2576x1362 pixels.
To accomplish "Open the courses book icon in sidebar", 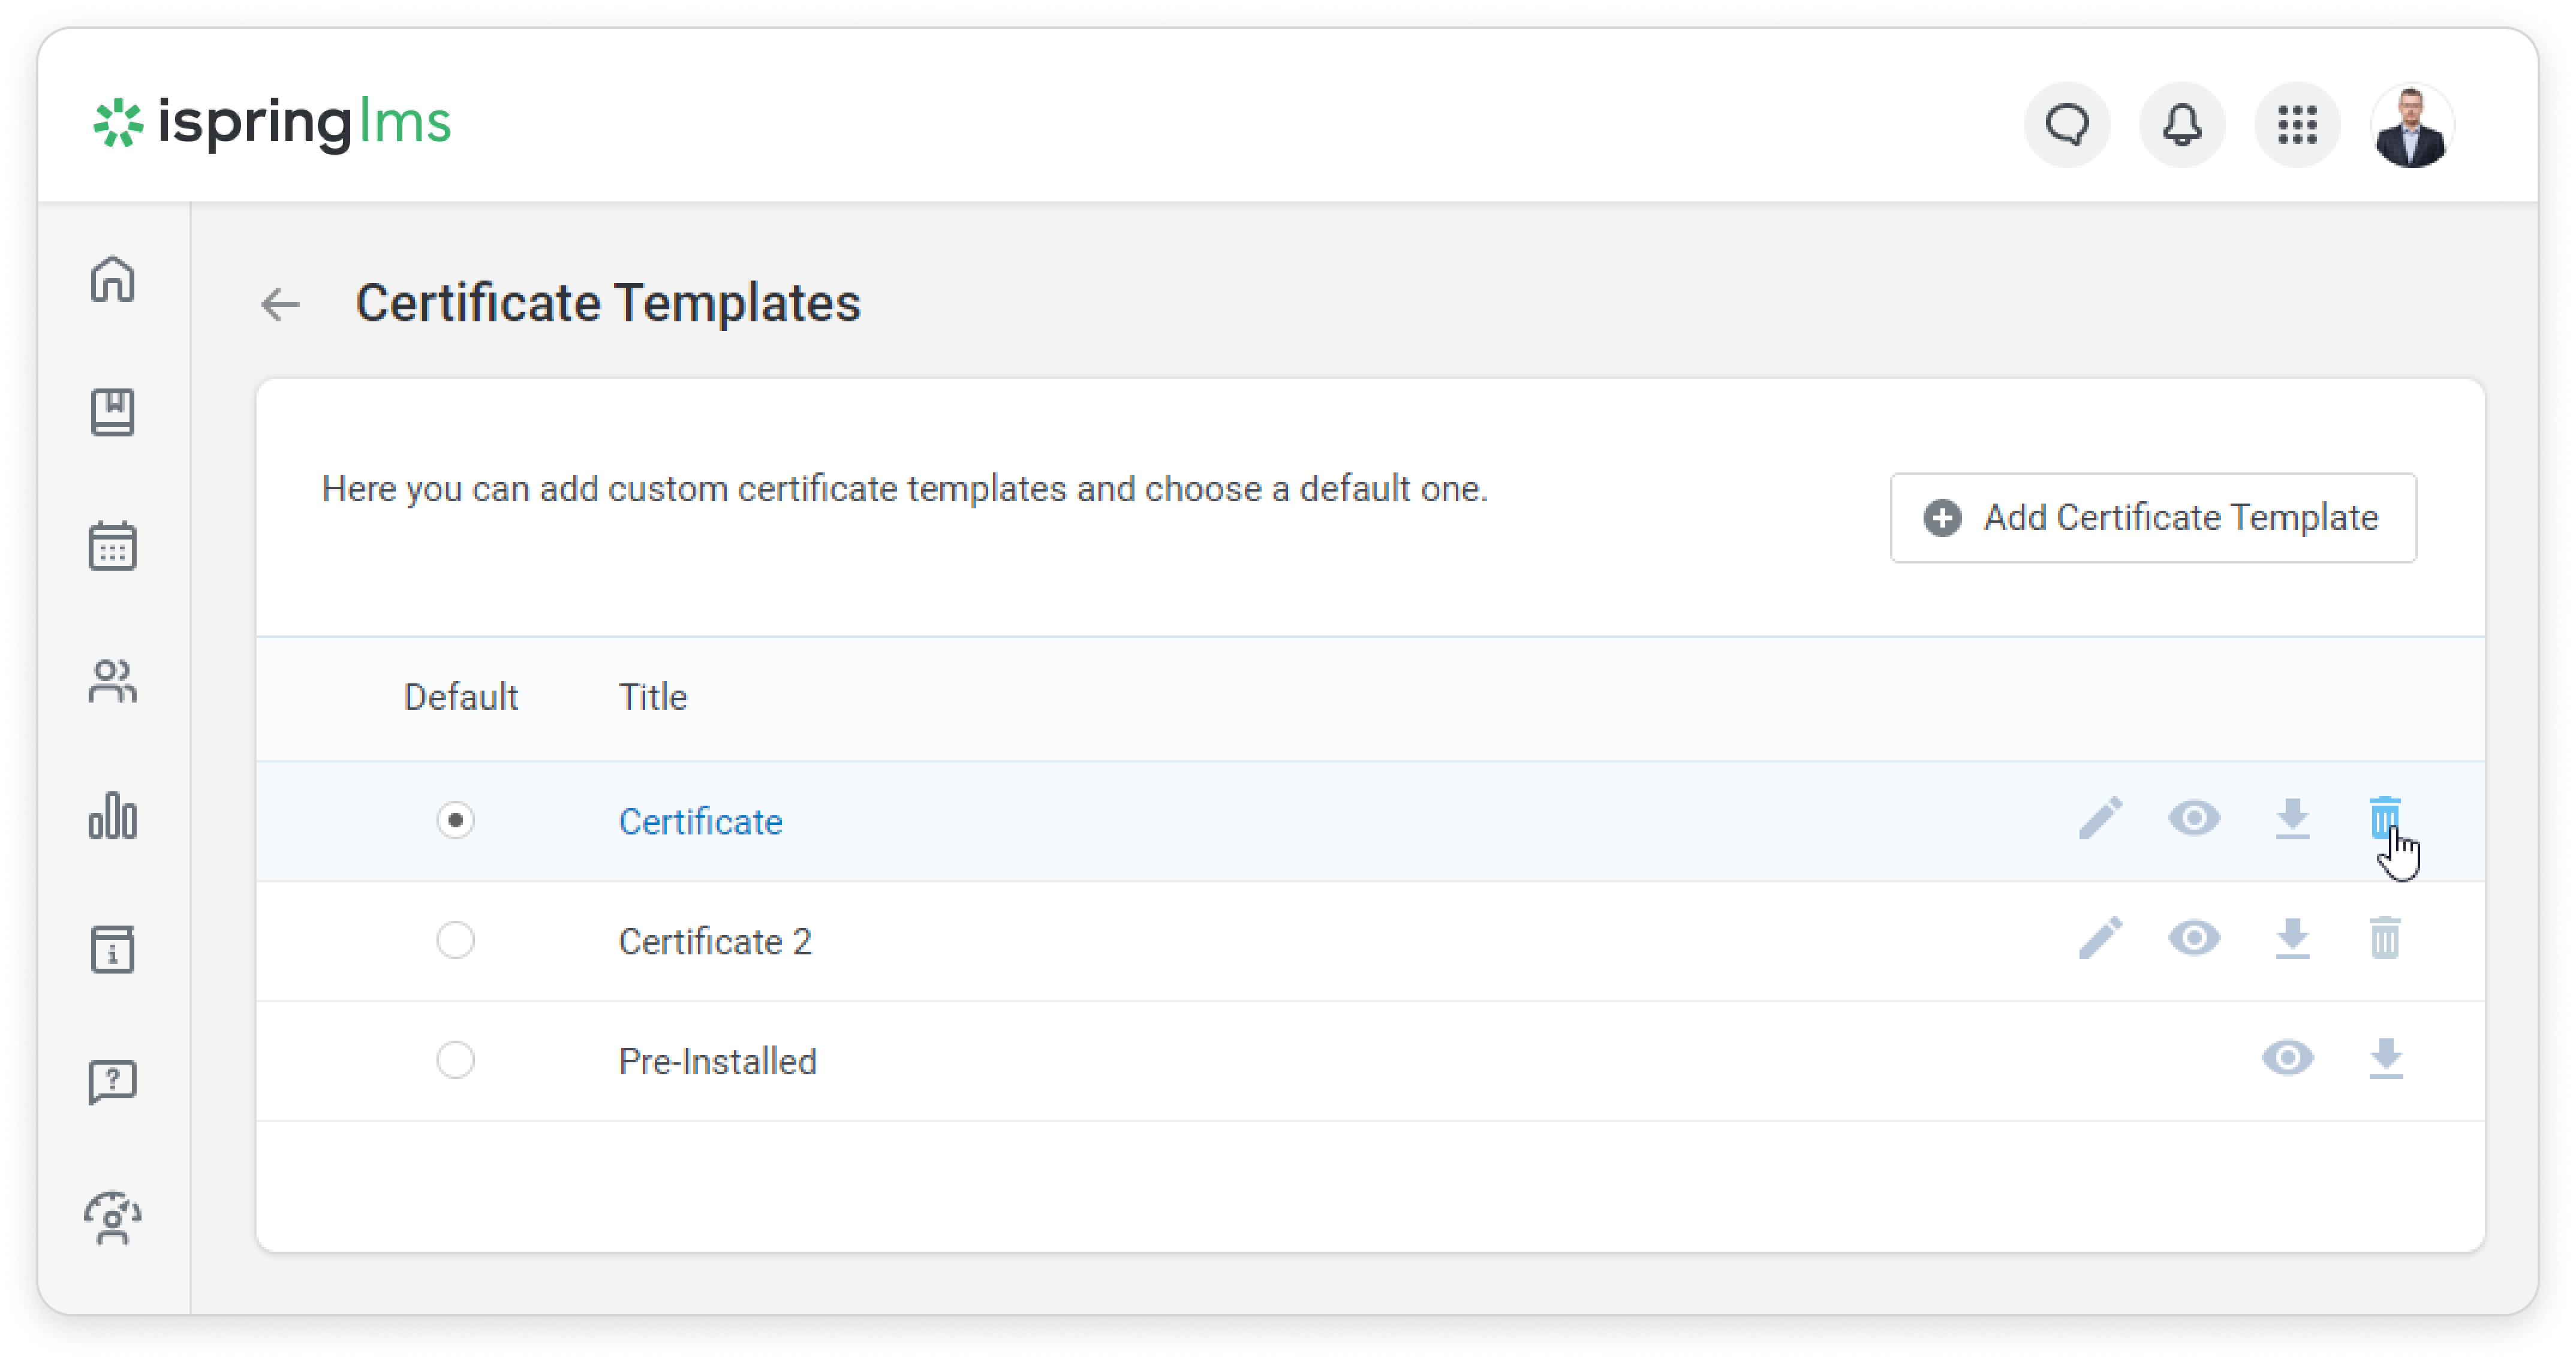I will click(113, 412).
